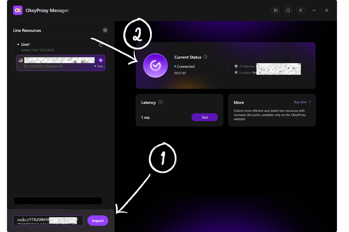Close the OkeyProxy Manager window
This screenshot has height=232, width=349.
327,10
